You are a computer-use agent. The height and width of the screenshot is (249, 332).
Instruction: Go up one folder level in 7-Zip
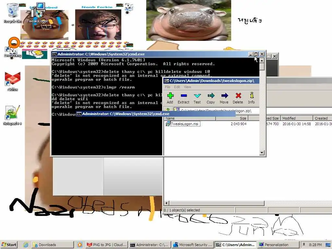coord(168,110)
